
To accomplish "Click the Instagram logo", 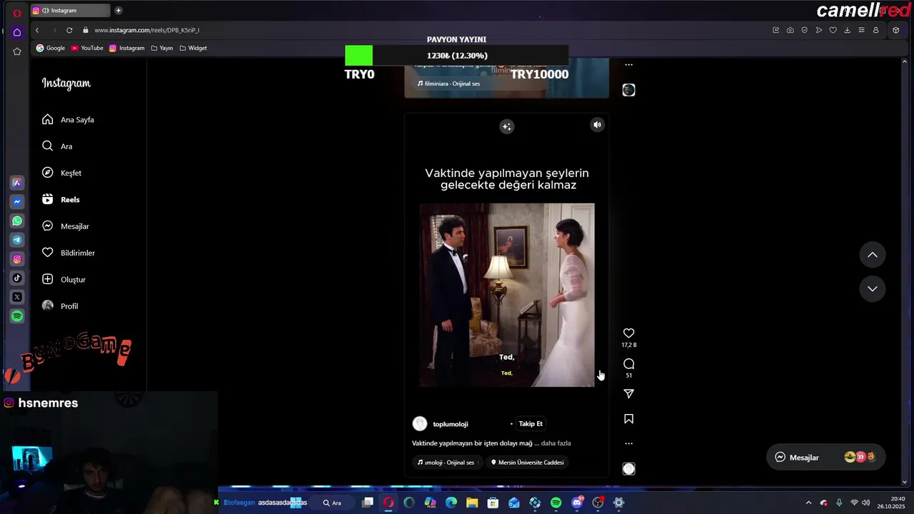I will [x=66, y=84].
